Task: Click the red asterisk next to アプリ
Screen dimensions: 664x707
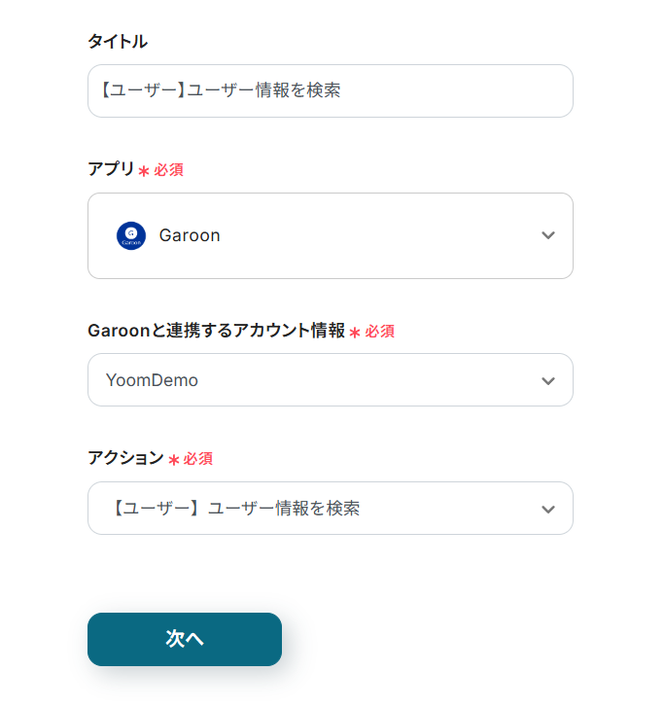Action: (x=144, y=171)
